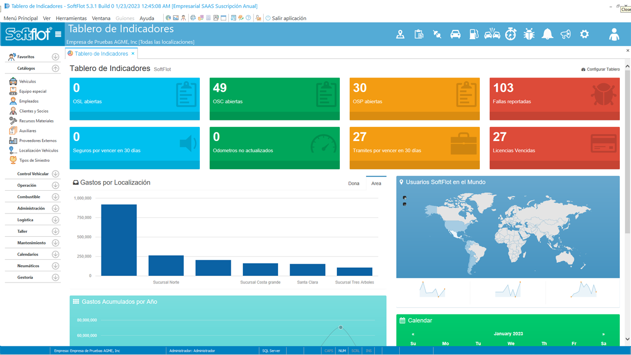Image resolution: width=631 pixels, height=355 pixels.
Task: Open the notifications bell icon
Action: (547, 34)
